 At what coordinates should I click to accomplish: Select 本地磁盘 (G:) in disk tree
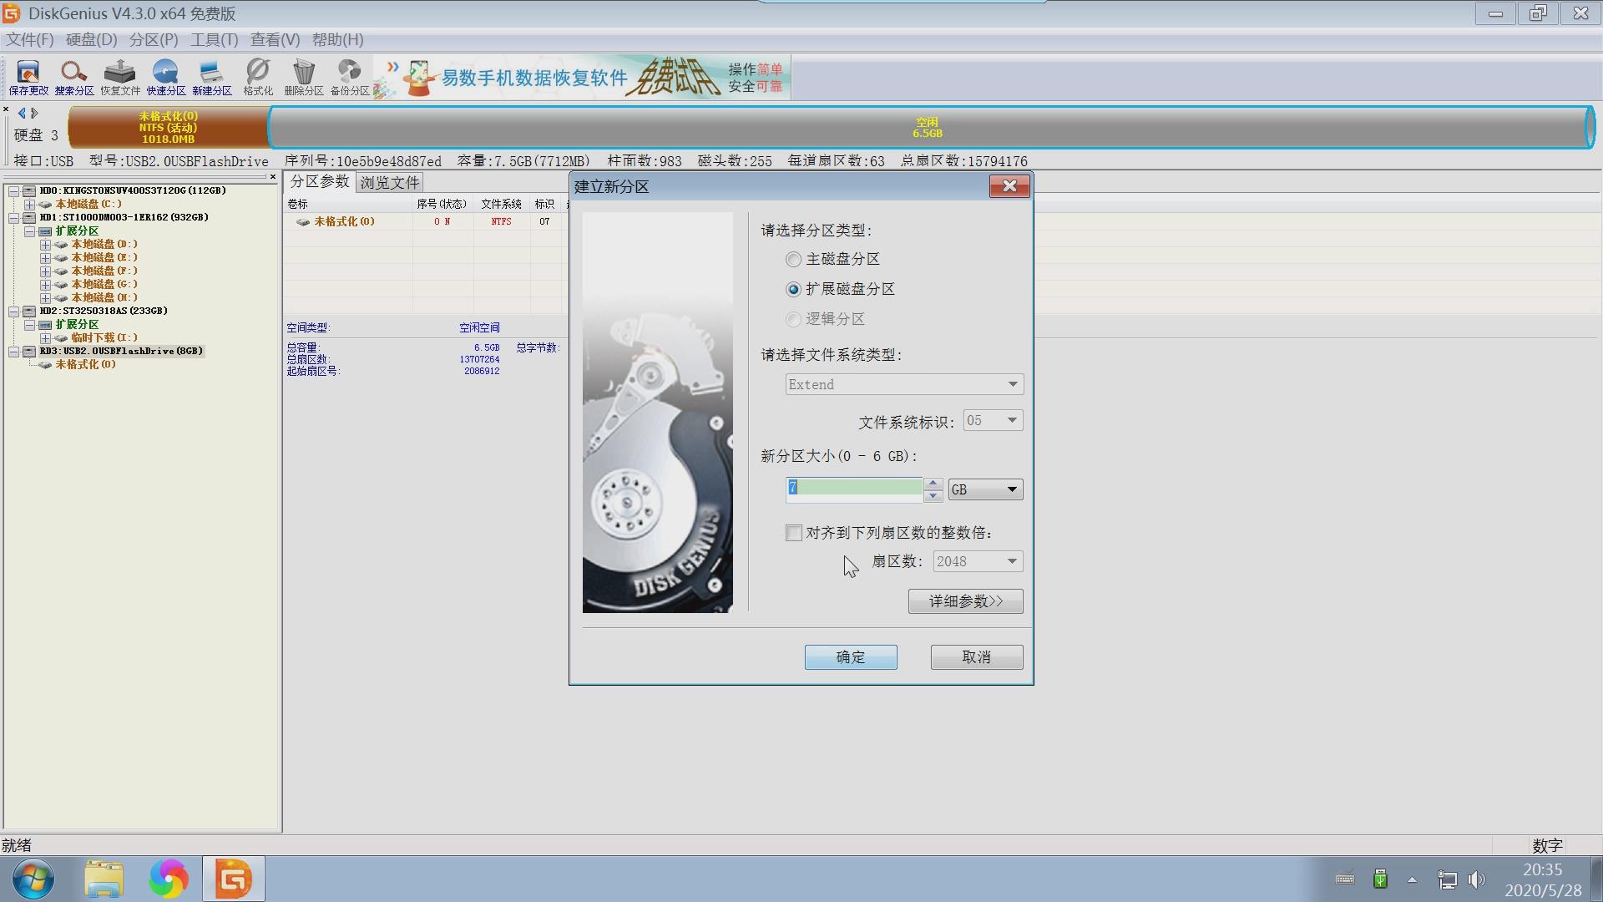[104, 285]
